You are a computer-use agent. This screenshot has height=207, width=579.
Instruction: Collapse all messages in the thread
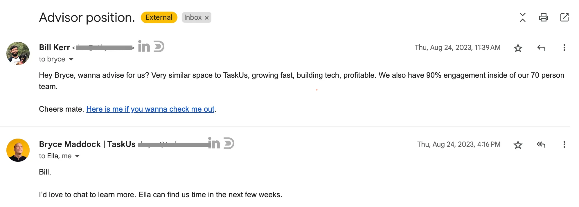pos(522,17)
